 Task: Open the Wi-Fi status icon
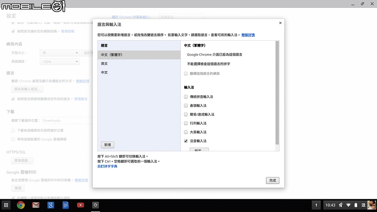tap(348, 205)
